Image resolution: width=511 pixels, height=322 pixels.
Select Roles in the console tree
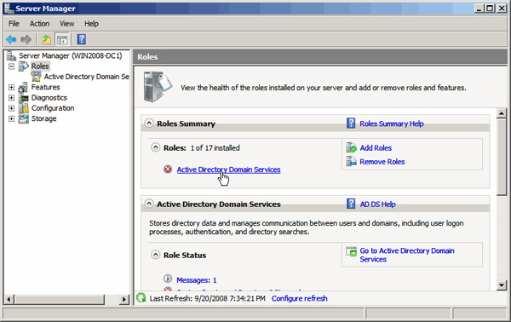tap(40, 66)
